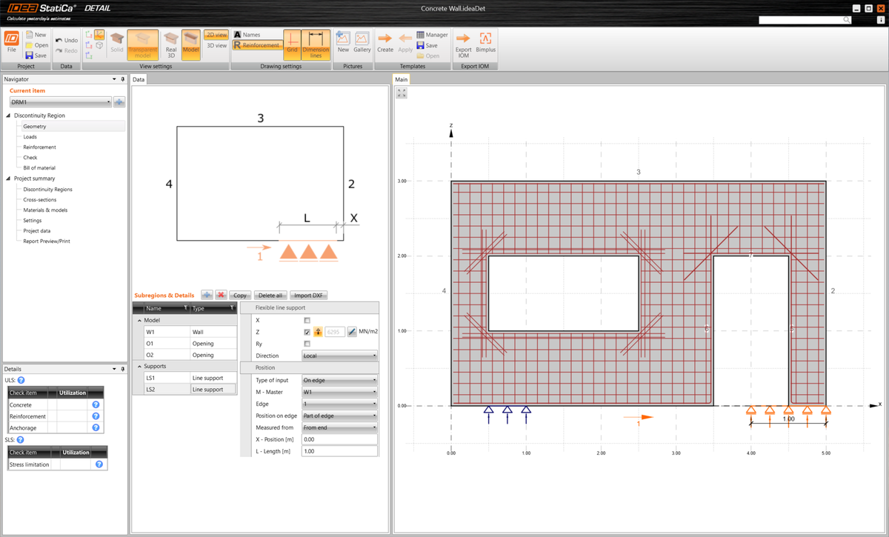Collapse the Supports group in the list
The image size is (889, 537).
pos(139,365)
